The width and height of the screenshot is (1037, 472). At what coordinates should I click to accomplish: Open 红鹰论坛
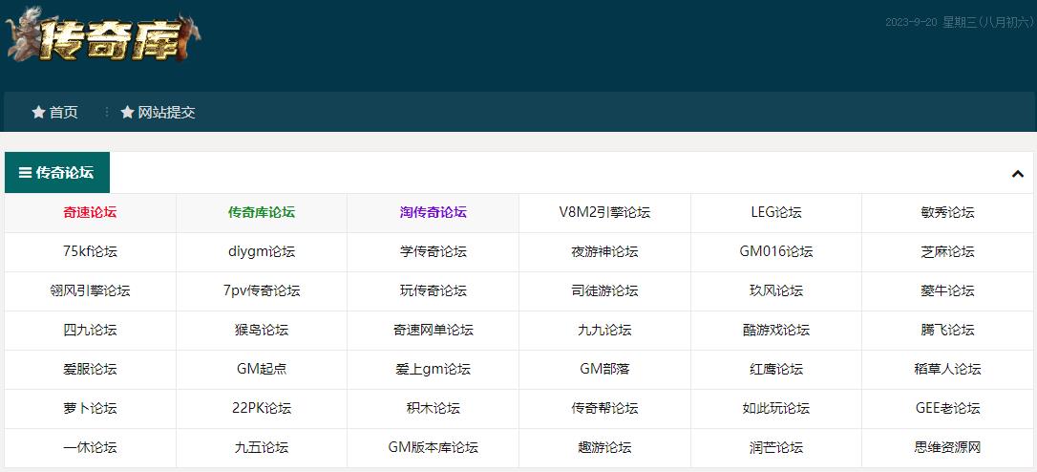click(x=775, y=369)
